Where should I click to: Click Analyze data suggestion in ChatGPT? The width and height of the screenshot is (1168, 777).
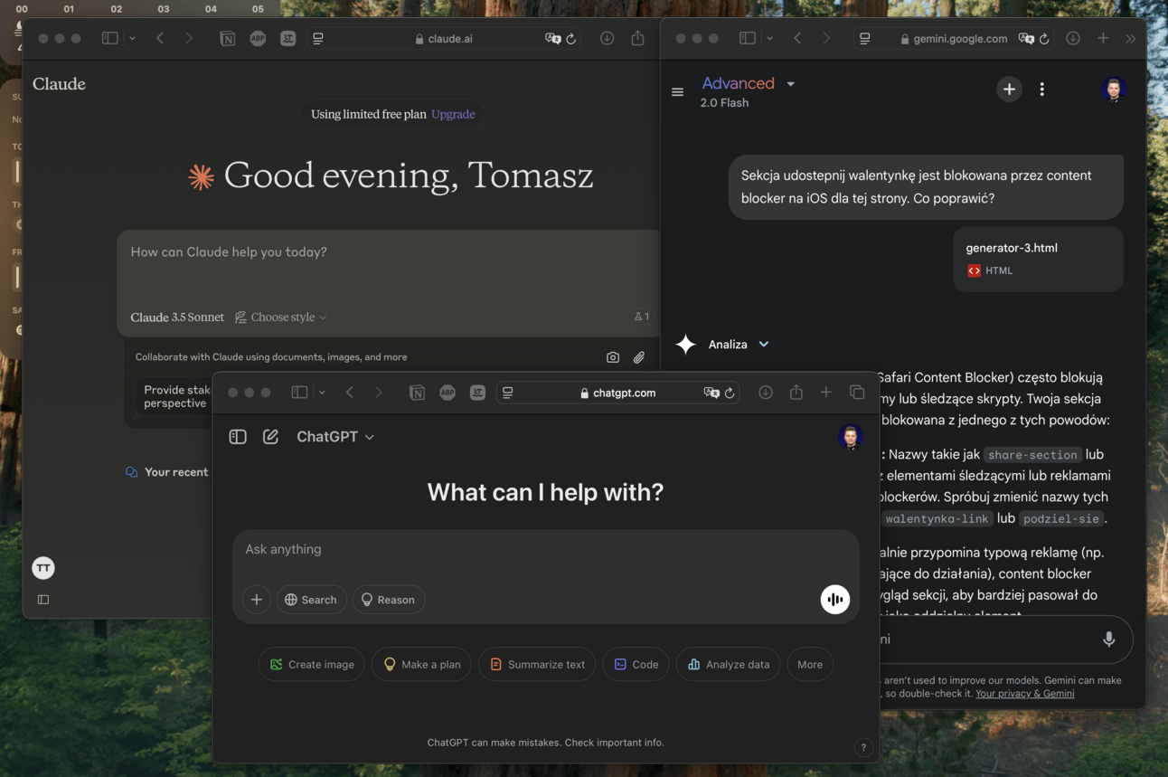click(x=729, y=664)
